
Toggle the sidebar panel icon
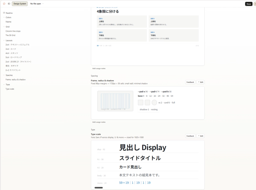tap(9, 3)
